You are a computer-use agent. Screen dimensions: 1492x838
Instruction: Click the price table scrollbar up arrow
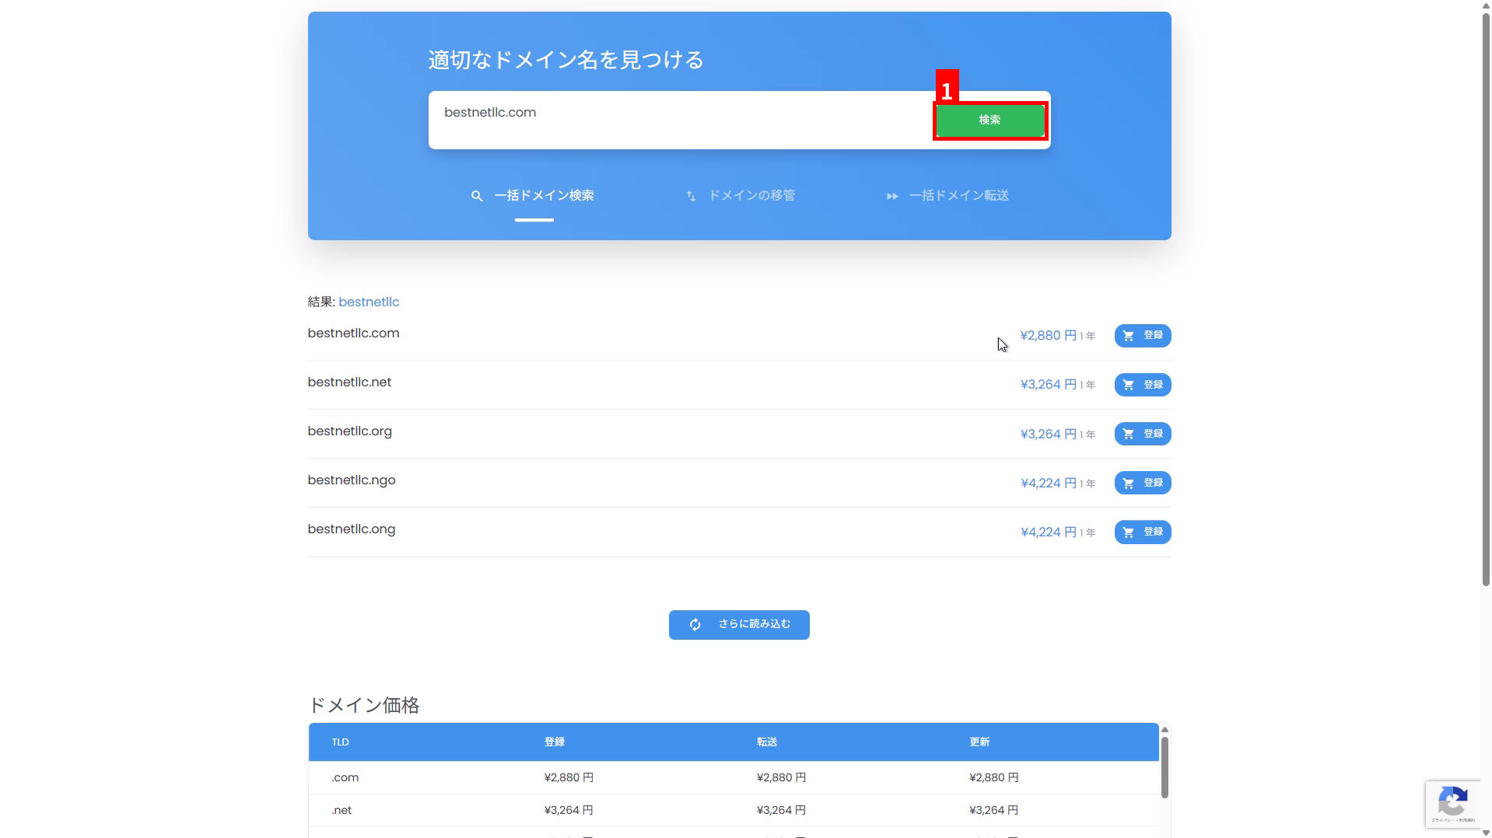coord(1165,730)
